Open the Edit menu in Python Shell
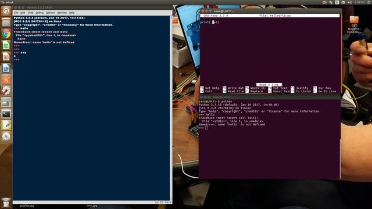 pyautogui.click(x=23, y=13)
